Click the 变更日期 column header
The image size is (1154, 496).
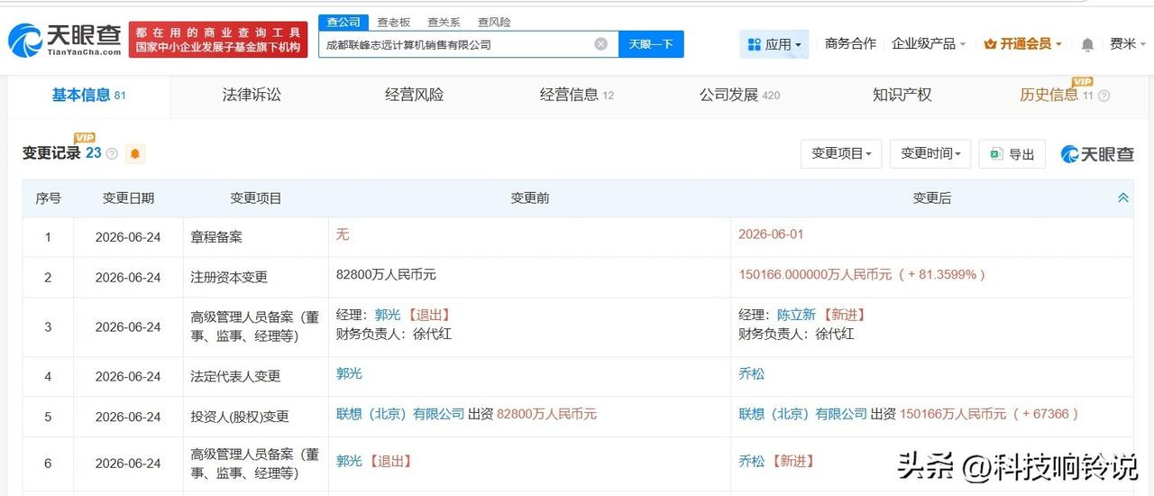point(128,198)
